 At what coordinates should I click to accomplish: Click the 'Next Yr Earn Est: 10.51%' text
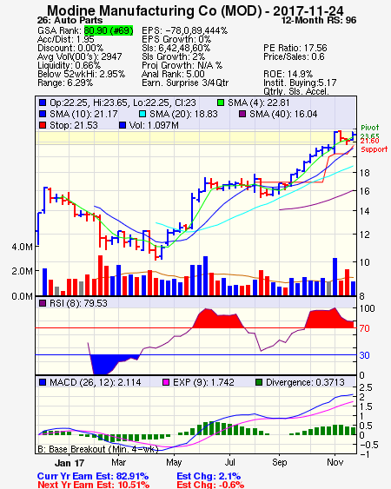(93, 485)
